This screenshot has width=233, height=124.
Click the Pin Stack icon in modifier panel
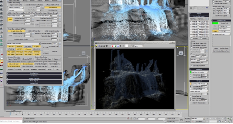pos(191,8)
